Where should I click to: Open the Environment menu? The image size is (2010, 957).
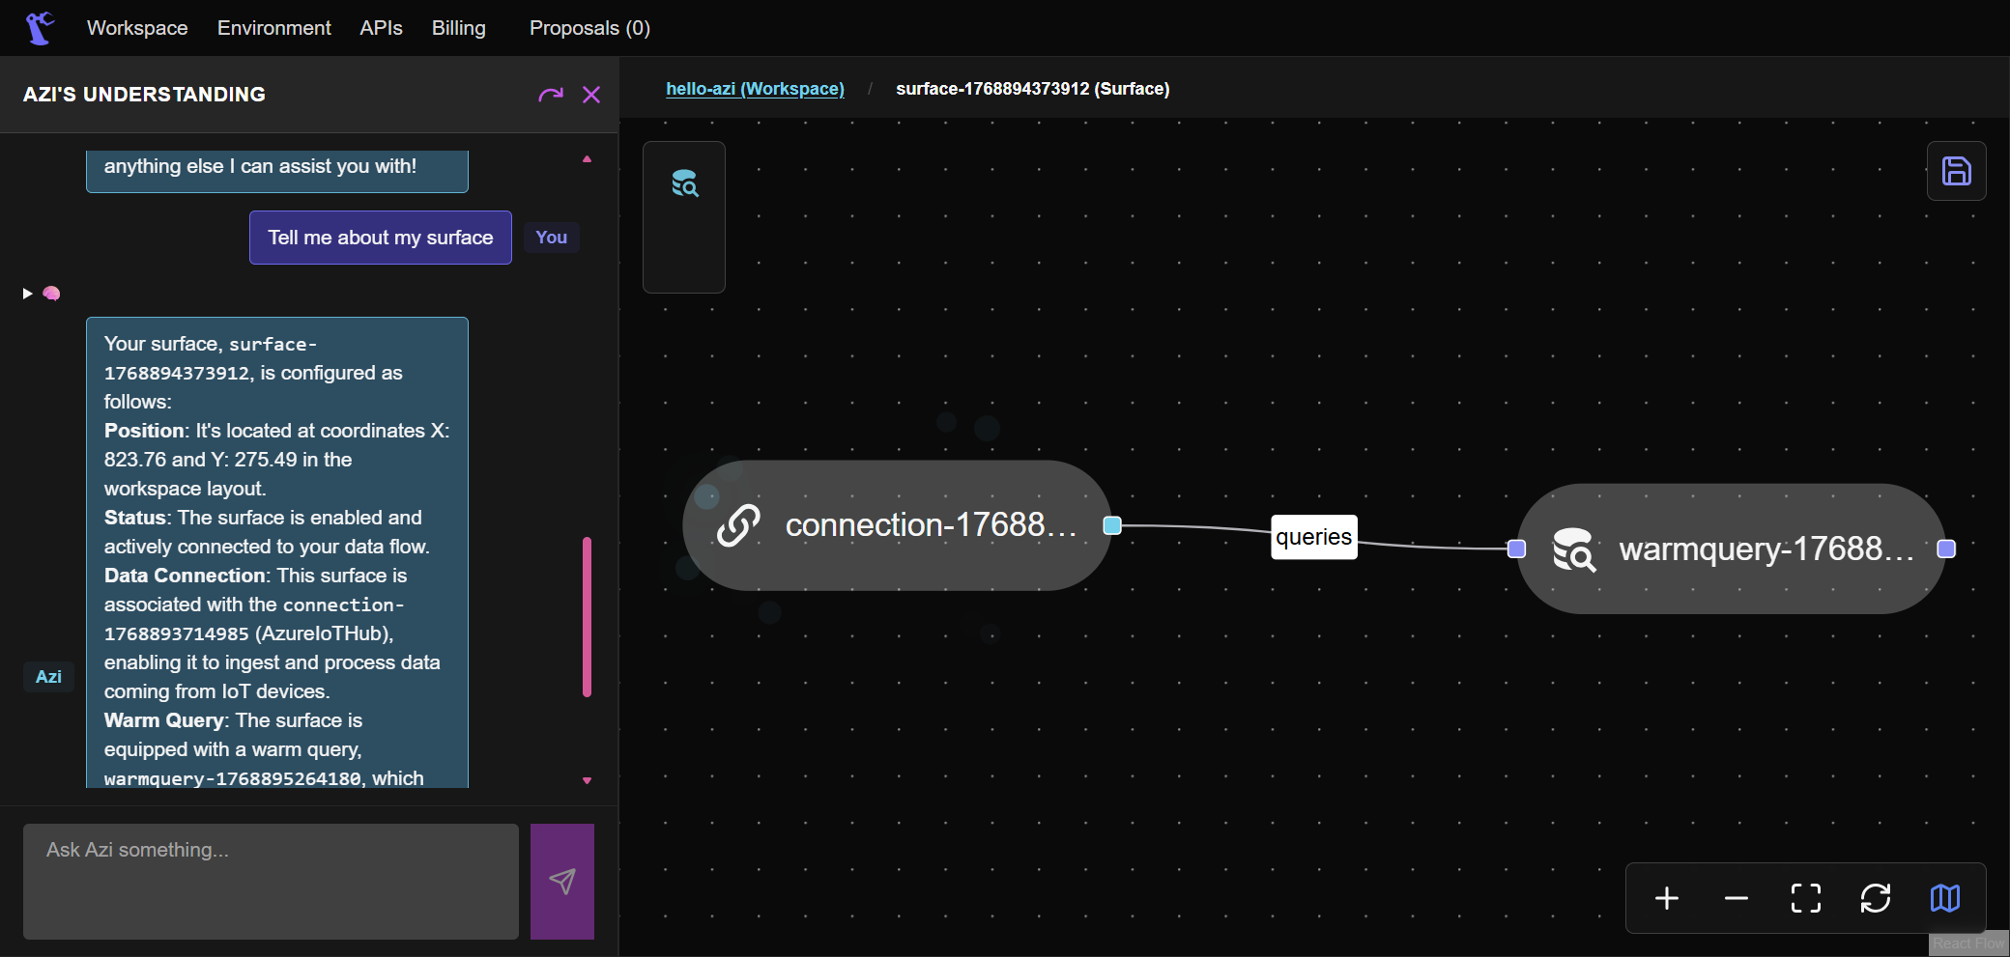point(274,28)
